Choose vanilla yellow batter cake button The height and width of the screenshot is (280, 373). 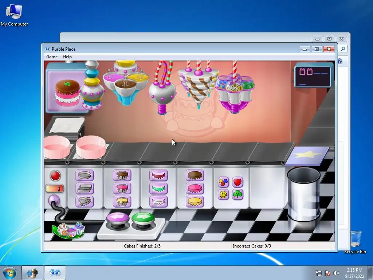coord(122,201)
